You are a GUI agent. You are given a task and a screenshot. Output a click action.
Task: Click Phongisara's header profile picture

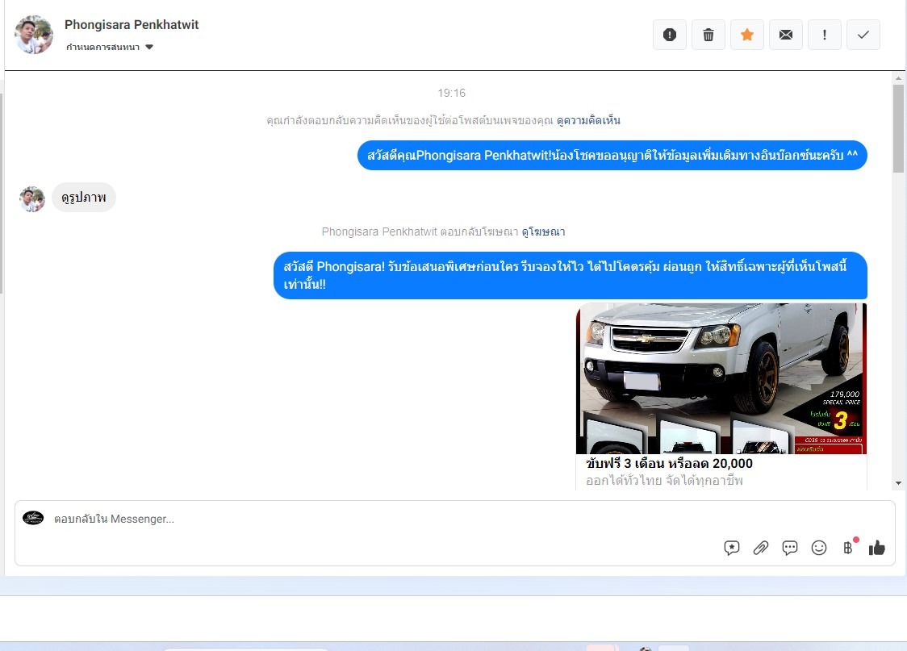tap(34, 35)
